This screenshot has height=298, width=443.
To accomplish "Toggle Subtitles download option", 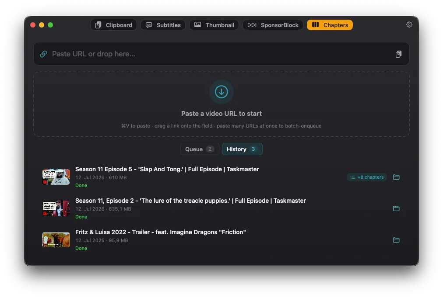I will point(163,25).
